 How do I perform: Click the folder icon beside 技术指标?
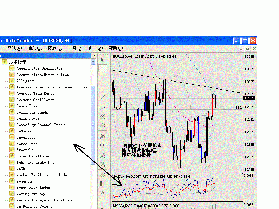coord(5,62)
